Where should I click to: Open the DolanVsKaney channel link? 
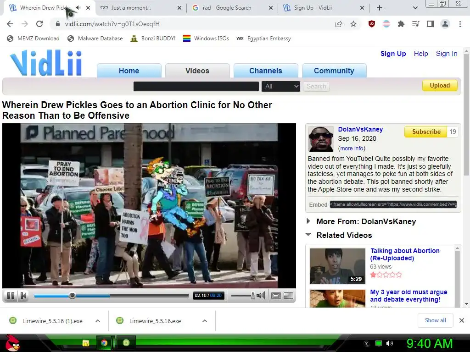360,129
